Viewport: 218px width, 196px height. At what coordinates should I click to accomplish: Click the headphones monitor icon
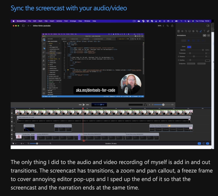[145, 105]
